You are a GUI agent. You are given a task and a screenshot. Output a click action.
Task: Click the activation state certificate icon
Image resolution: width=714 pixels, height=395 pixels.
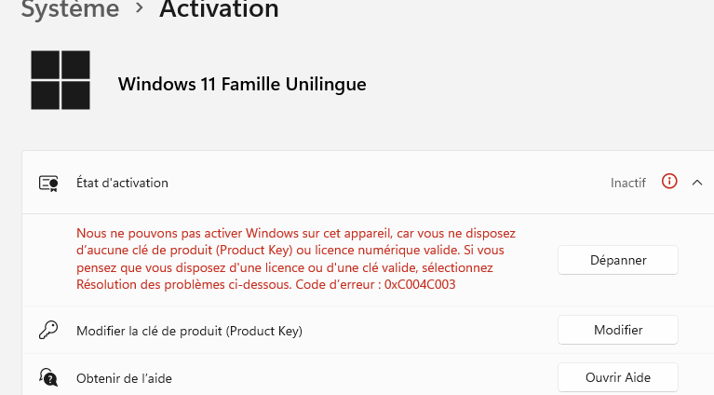click(x=48, y=183)
